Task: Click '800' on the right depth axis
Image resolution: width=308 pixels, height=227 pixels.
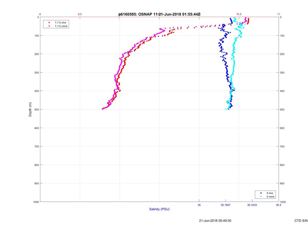Action: [x=282, y=165]
